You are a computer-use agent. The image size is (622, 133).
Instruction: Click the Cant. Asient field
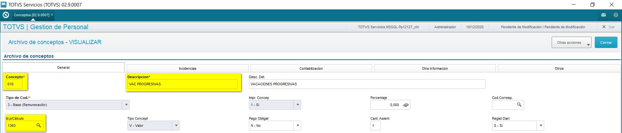(375, 126)
